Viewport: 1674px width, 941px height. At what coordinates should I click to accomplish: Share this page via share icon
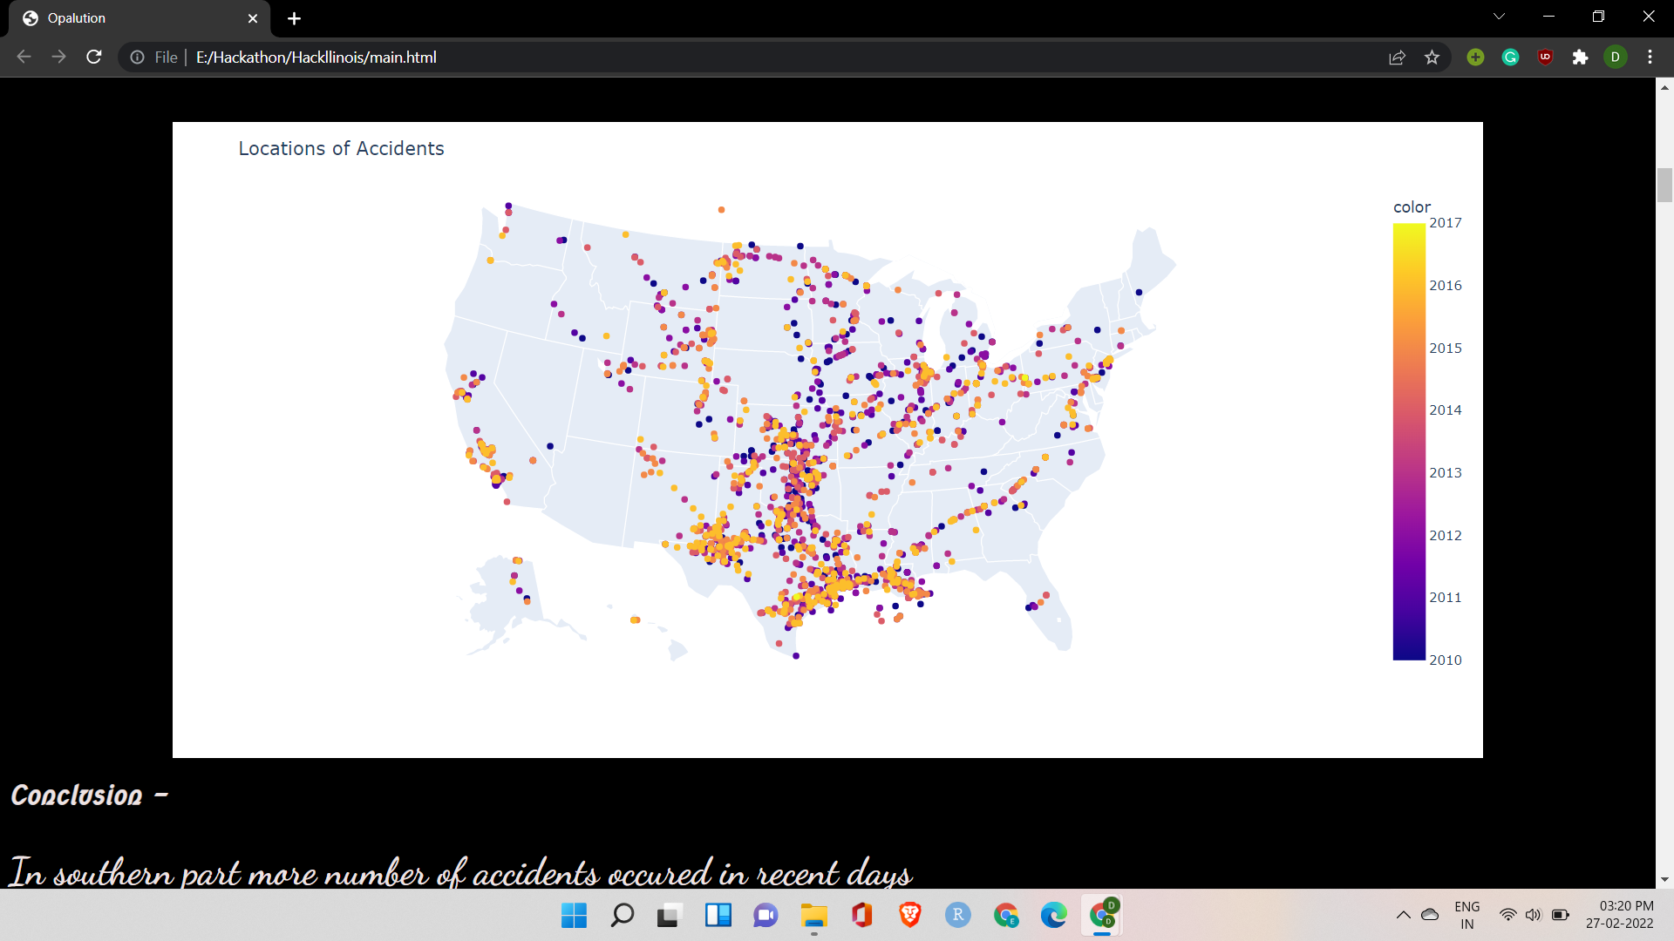[1397, 58]
